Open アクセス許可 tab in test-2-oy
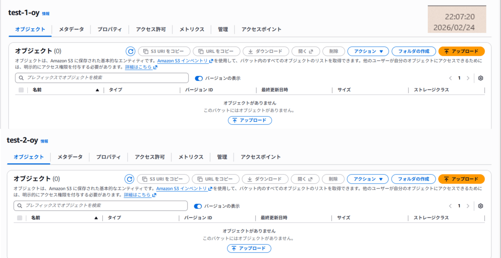The height and width of the screenshot is (258, 501). click(x=150, y=157)
